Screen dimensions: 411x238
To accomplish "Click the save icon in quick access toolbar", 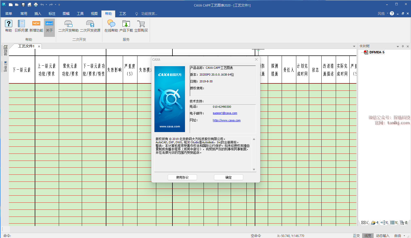I will tap(23, 5).
